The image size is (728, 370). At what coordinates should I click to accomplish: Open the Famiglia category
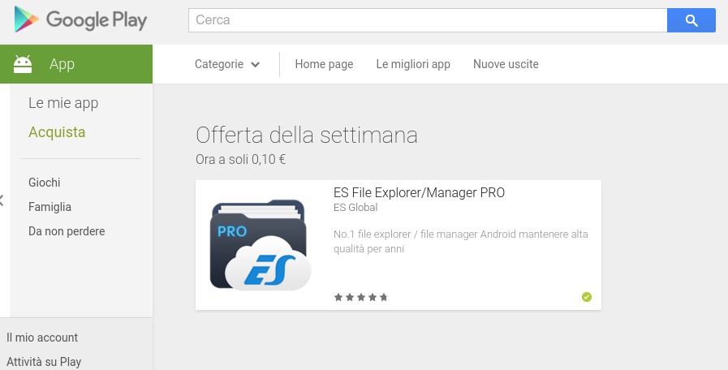50,207
